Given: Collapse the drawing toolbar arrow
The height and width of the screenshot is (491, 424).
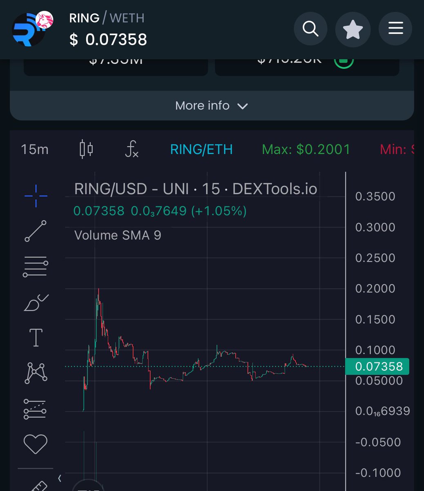Looking at the screenshot, I should 59,478.
